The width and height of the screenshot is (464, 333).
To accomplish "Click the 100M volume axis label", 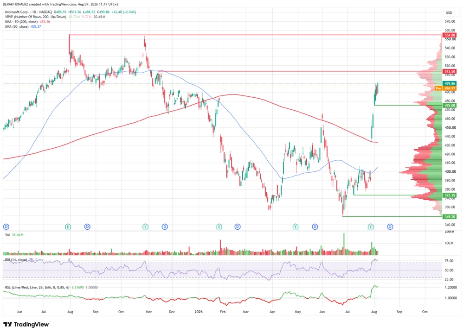I will [449, 243].
